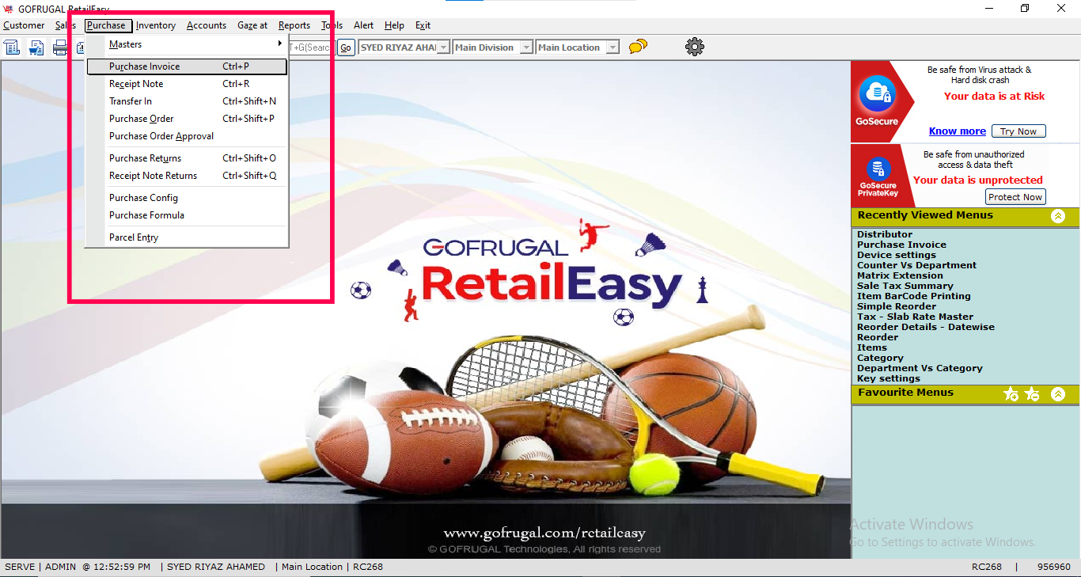Open Purchase Invoice in Recently Viewed Menus
Screen dimensions: 1081x577
pos(901,245)
